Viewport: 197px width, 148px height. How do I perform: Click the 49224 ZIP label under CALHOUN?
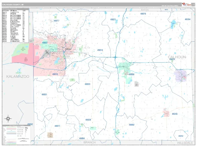tap(172, 60)
